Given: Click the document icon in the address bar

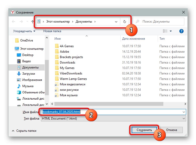Looking at the screenshot, I should [x=39, y=21].
